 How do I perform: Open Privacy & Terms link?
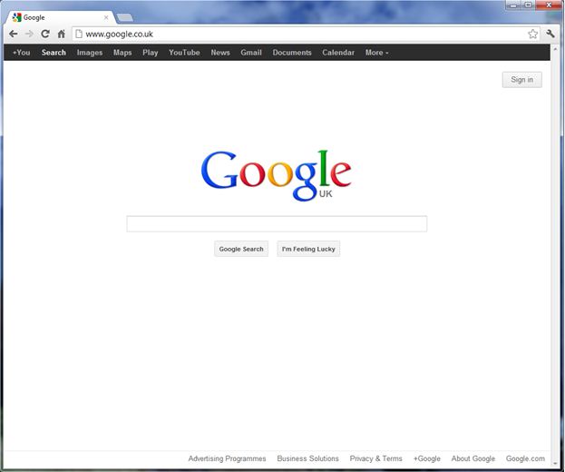375,458
